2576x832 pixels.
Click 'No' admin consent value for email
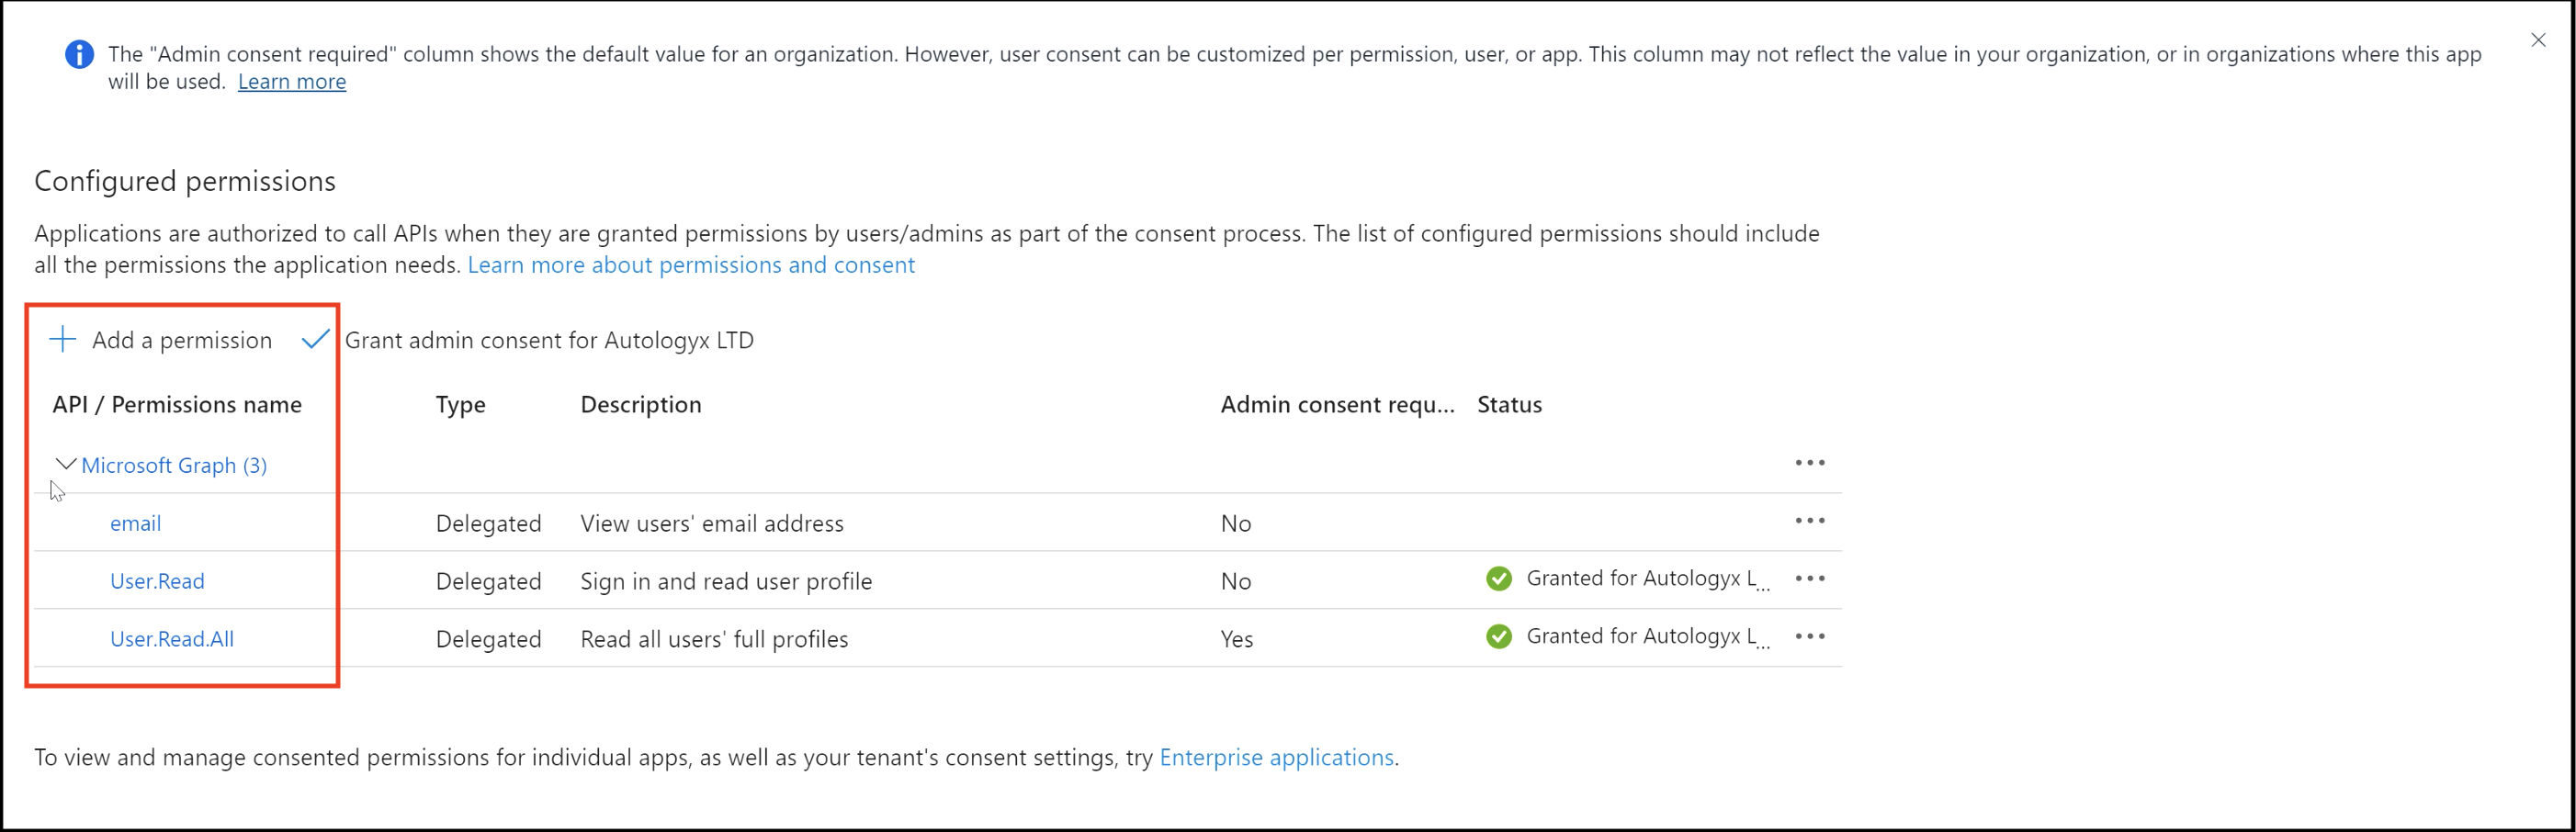point(1236,523)
